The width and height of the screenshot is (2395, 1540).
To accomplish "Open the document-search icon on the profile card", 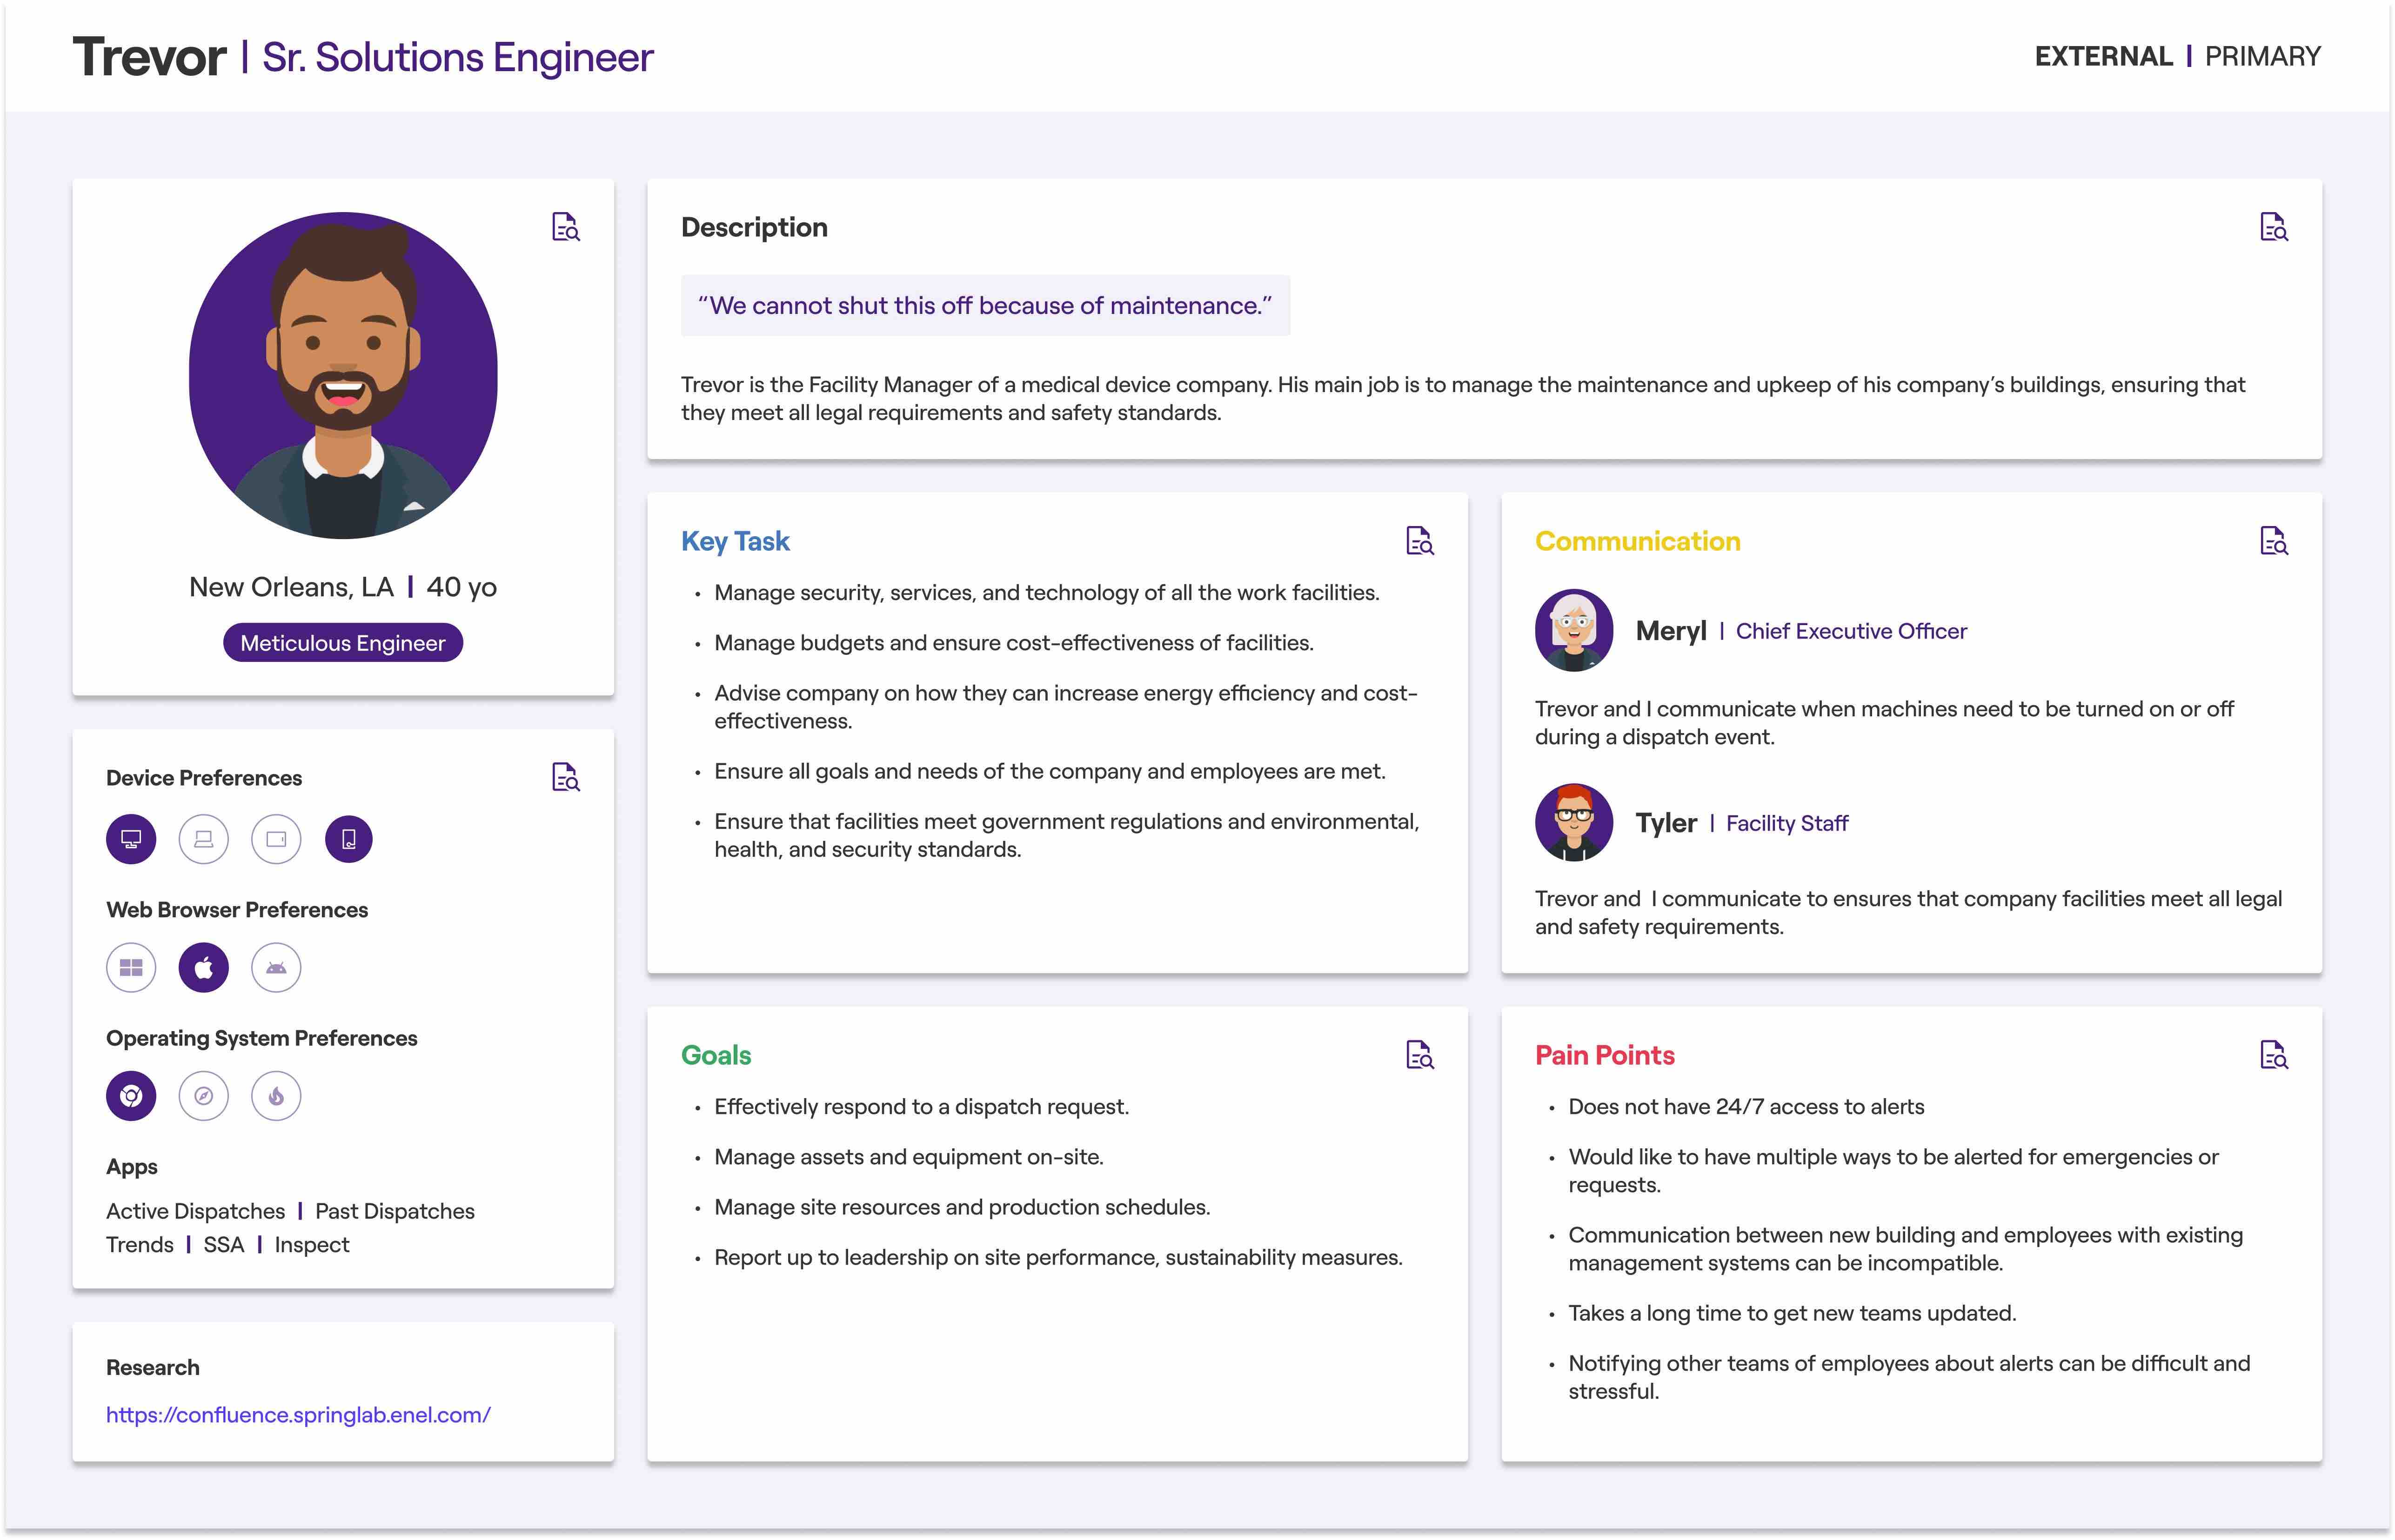I will (x=566, y=227).
